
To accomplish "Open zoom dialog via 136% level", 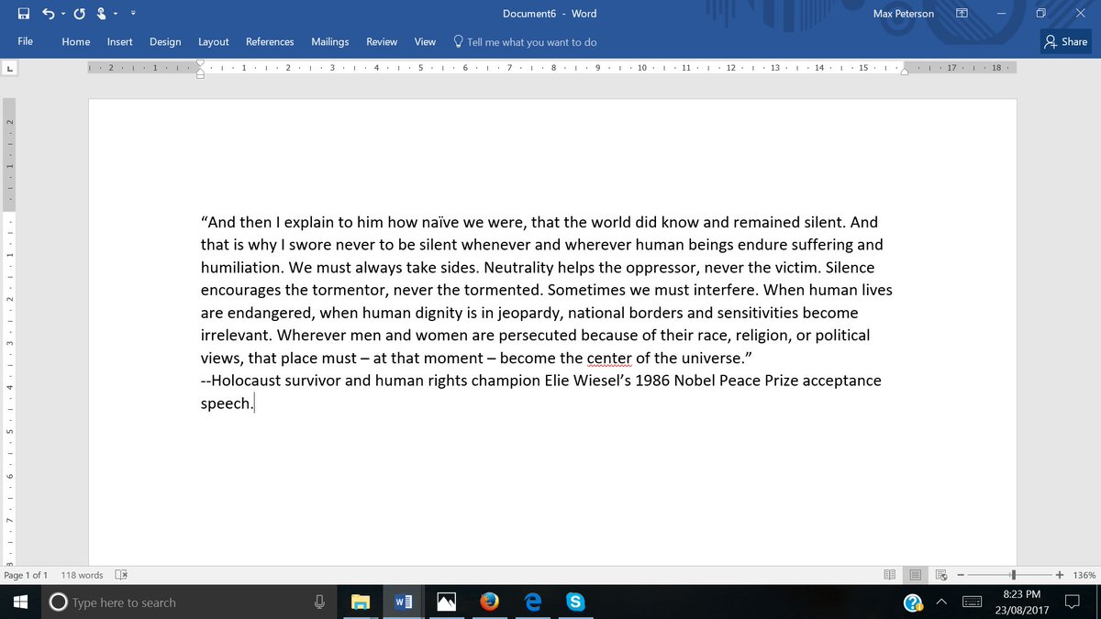I will coord(1084,575).
